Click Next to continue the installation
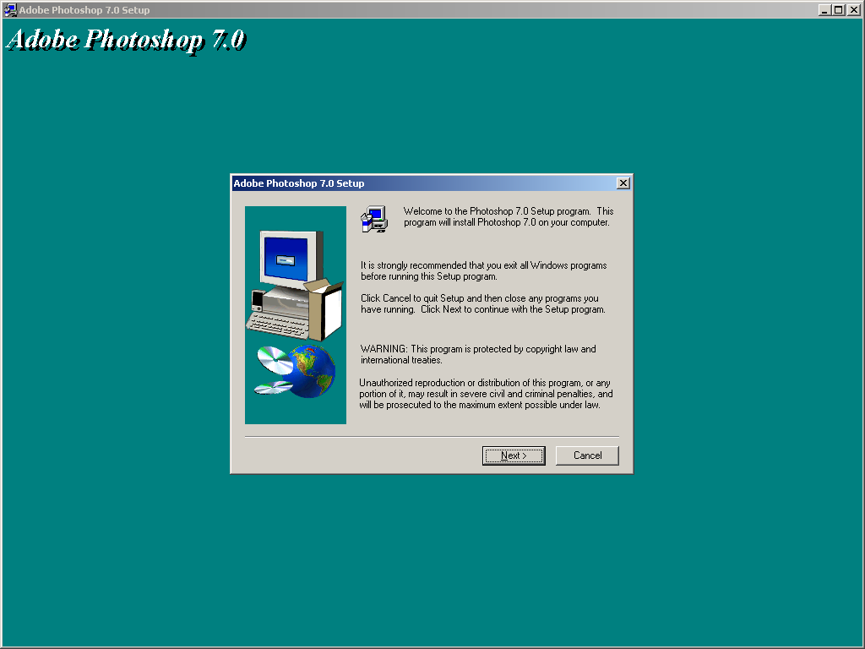This screenshot has height=649, width=865. tap(514, 455)
